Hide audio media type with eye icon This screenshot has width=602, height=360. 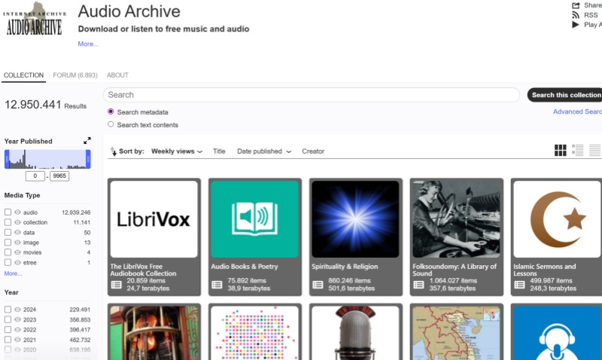point(18,212)
